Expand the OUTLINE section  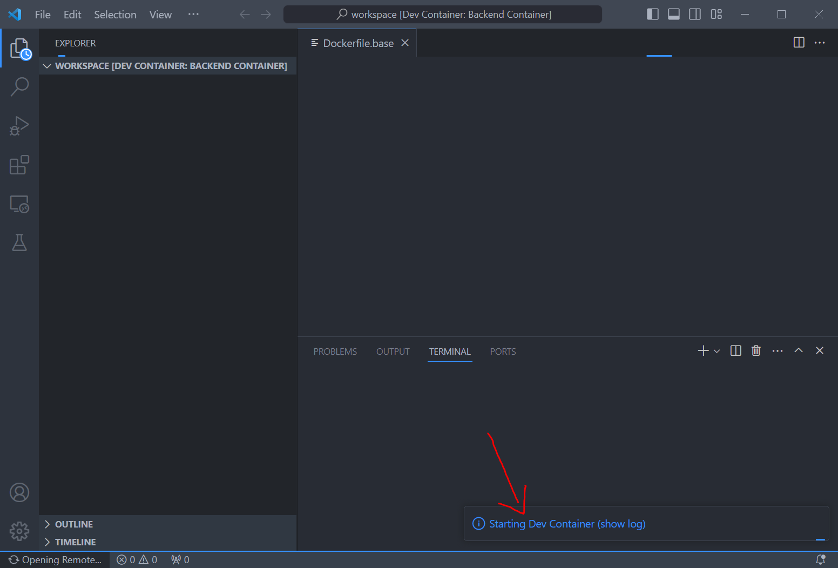pos(167,524)
